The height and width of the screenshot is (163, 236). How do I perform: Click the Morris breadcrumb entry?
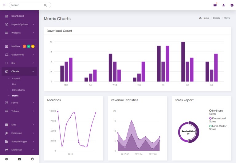227,18
